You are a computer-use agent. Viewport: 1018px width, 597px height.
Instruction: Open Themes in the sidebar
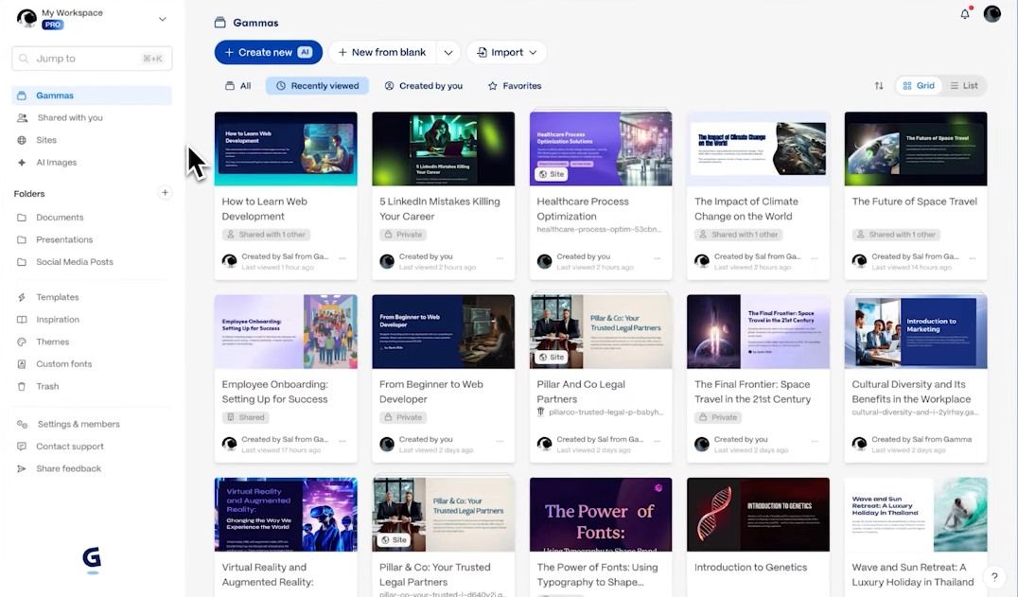[52, 342]
